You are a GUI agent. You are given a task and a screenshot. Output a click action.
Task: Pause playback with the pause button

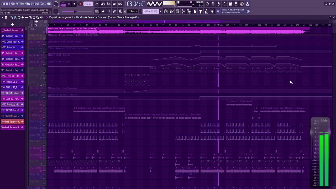[x=69, y=4]
